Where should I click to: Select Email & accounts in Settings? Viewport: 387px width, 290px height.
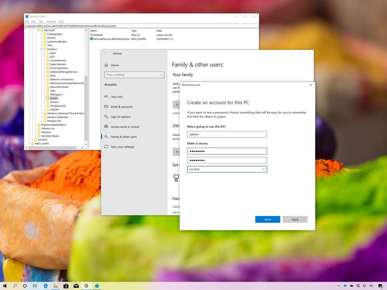122,106
